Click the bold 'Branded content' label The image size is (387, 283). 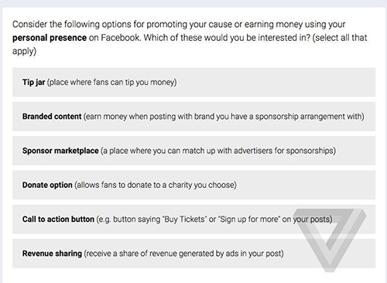point(52,117)
